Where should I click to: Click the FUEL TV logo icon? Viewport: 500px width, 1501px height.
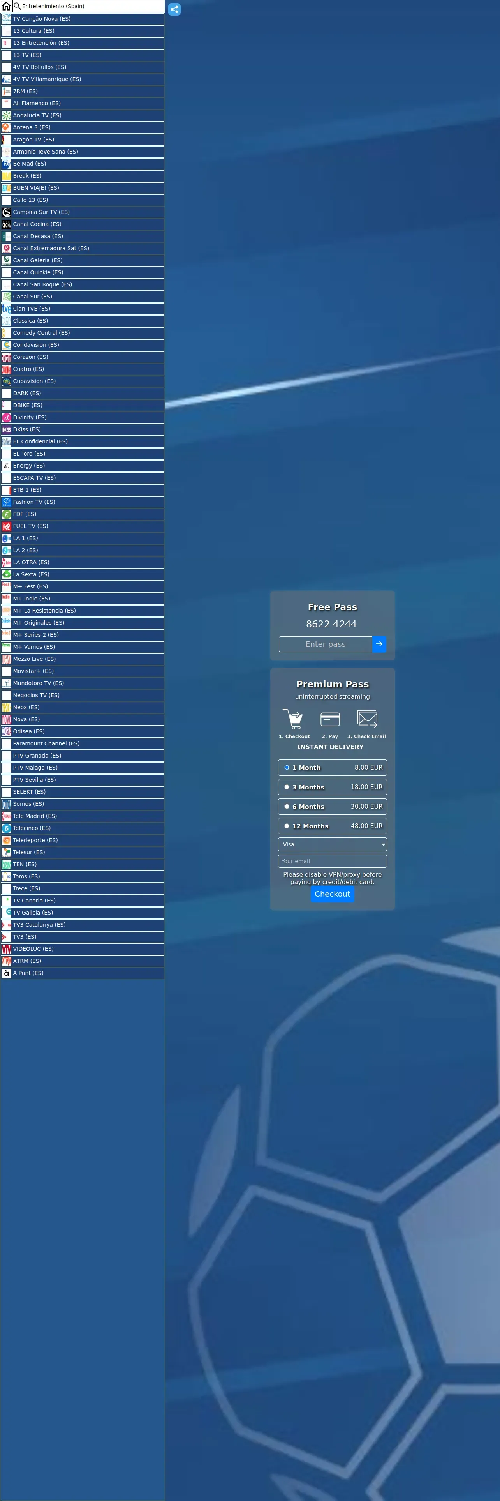pos(6,526)
